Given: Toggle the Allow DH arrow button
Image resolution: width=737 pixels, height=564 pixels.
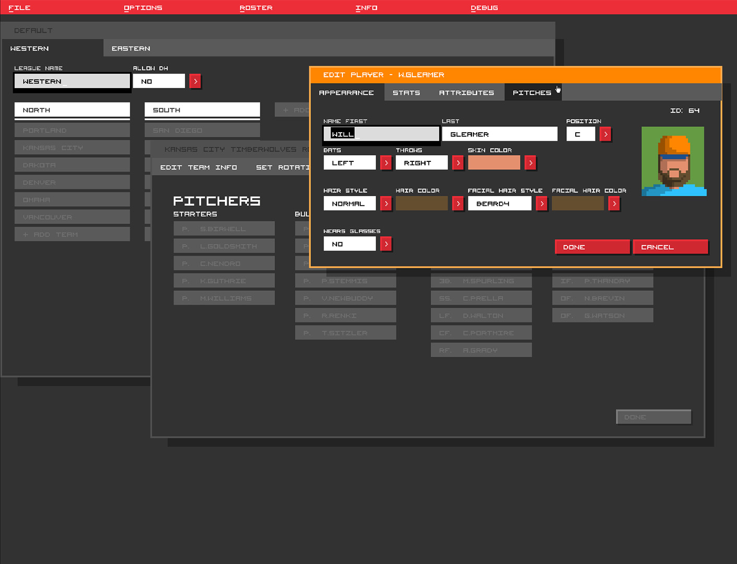Looking at the screenshot, I should [x=195, y=81].
